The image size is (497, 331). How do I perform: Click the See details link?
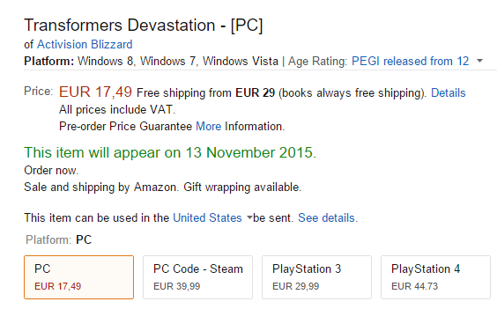click(x=328, y=218)
